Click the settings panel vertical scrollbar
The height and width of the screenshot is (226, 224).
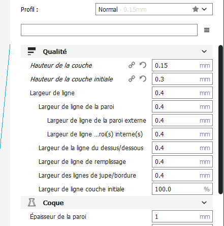(220, 120)
